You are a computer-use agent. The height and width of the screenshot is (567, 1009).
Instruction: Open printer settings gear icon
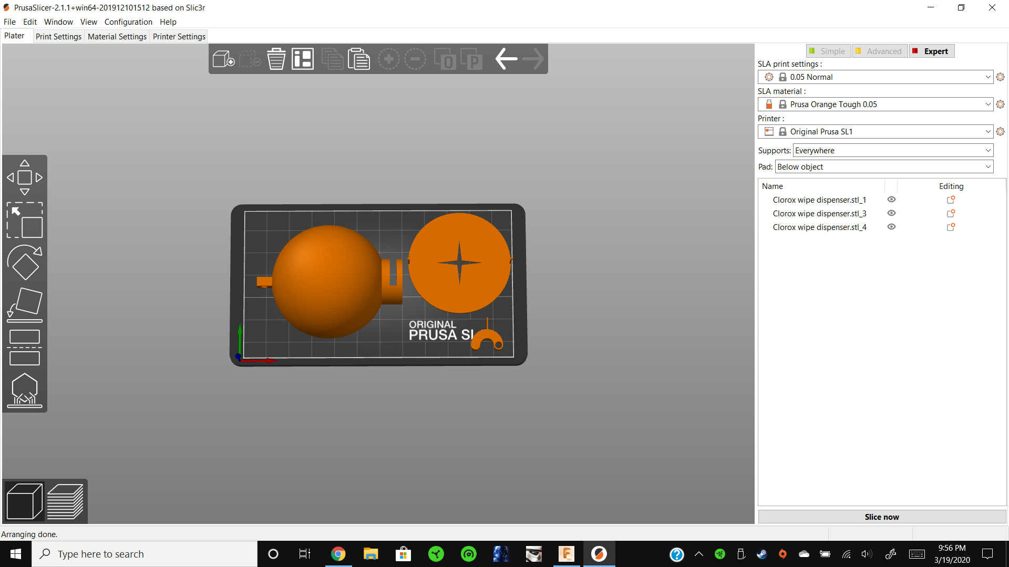pos(1000,132)
